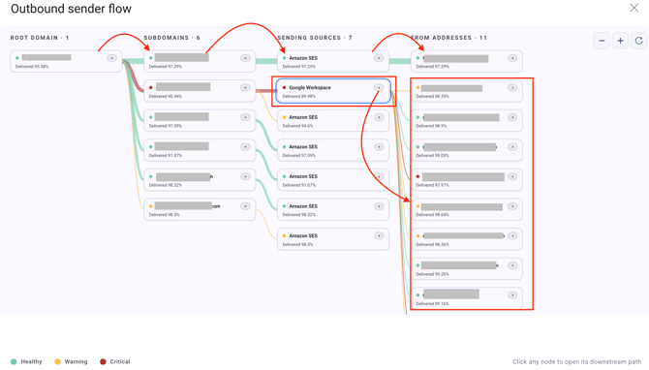Expand chevron on from address delivered 98.59%
Image resolution: width=649 pixels, height=370 pixels.
pos(512,88)
